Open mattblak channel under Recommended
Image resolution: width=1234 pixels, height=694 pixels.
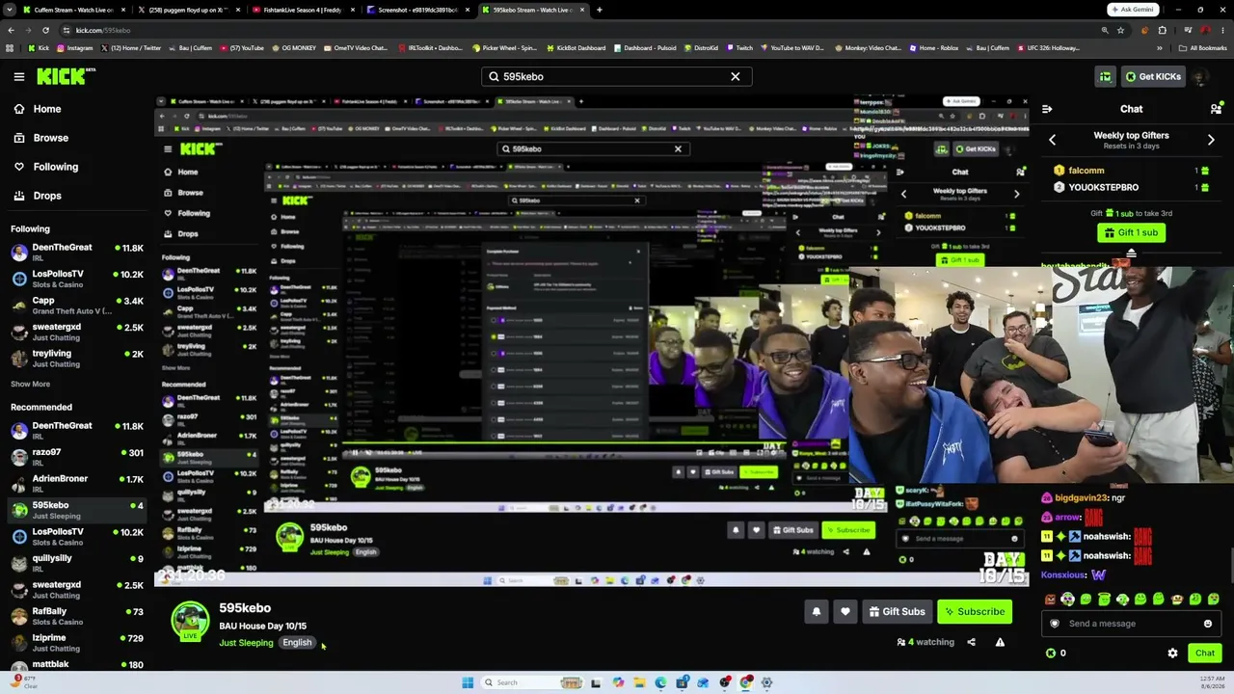point(75,665)
